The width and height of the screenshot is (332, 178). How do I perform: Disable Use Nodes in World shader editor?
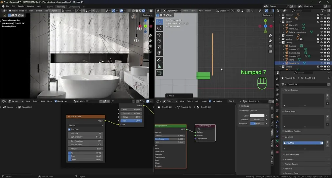[x=56, y=101]
